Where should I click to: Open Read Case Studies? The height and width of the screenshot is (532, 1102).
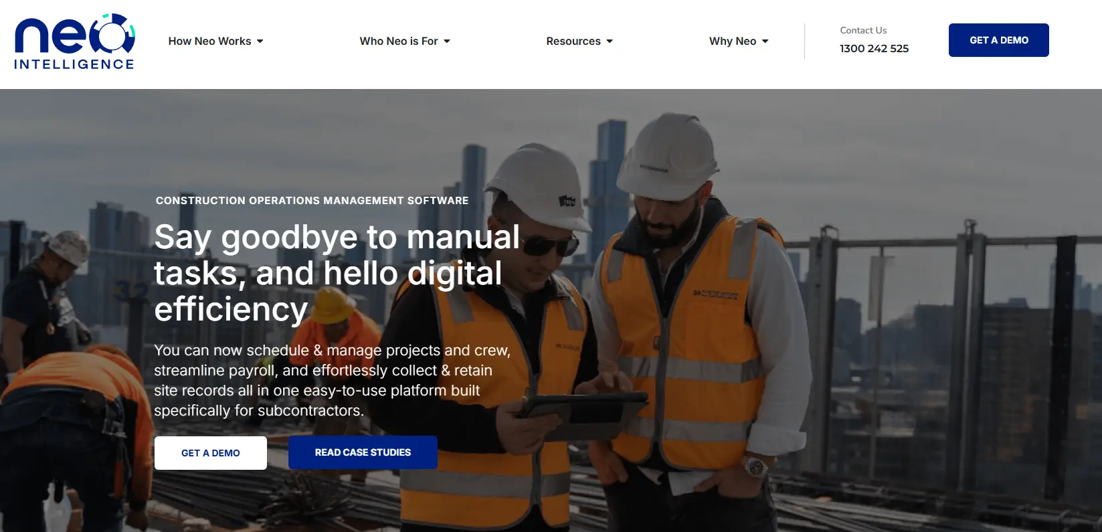tap(363, 452)
